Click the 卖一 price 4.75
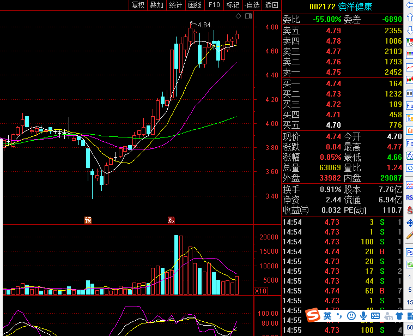This screenshot has width=413, height=336. 333,72
